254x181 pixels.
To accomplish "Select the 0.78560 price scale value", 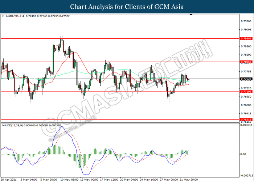I will (246, 46).
